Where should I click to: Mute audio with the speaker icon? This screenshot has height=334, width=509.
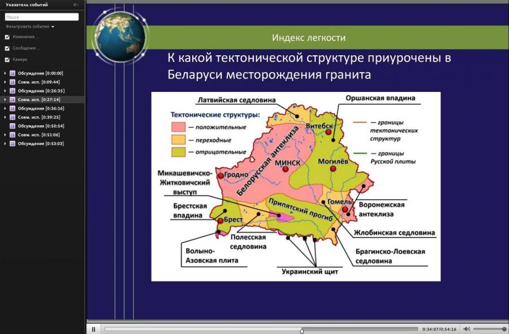(x=467, y=329)
